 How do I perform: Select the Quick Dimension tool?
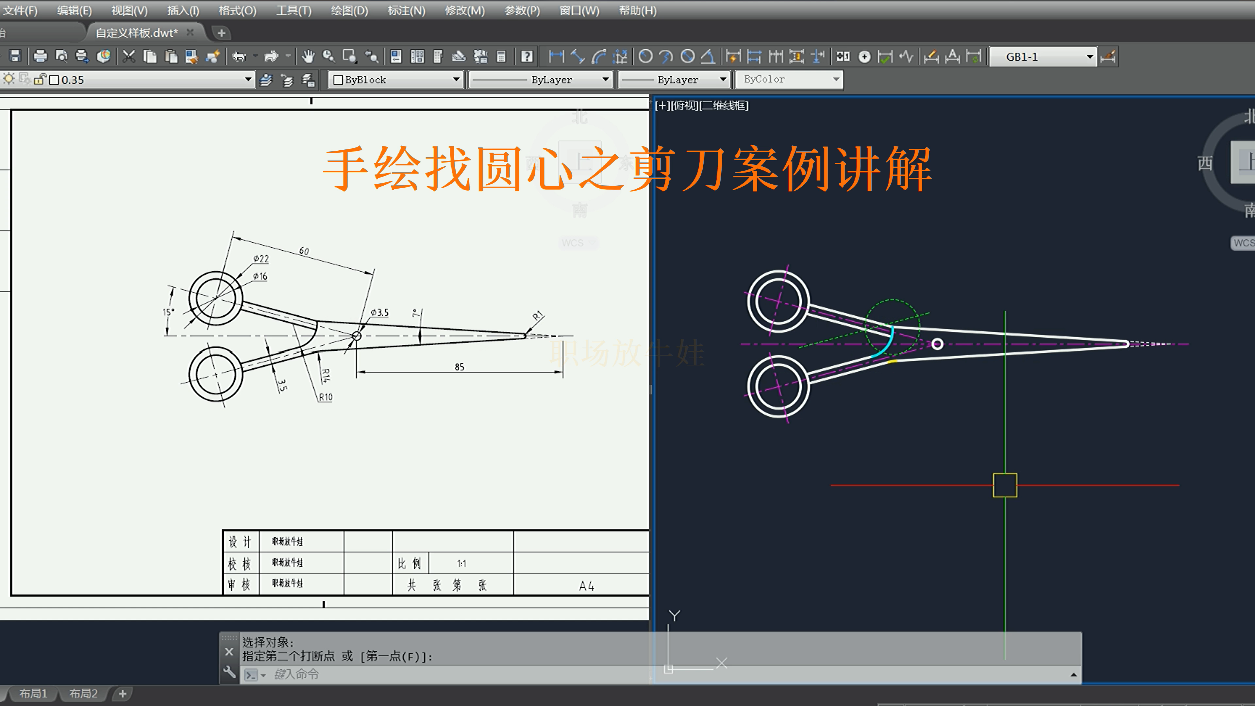(x=733, y=57)
